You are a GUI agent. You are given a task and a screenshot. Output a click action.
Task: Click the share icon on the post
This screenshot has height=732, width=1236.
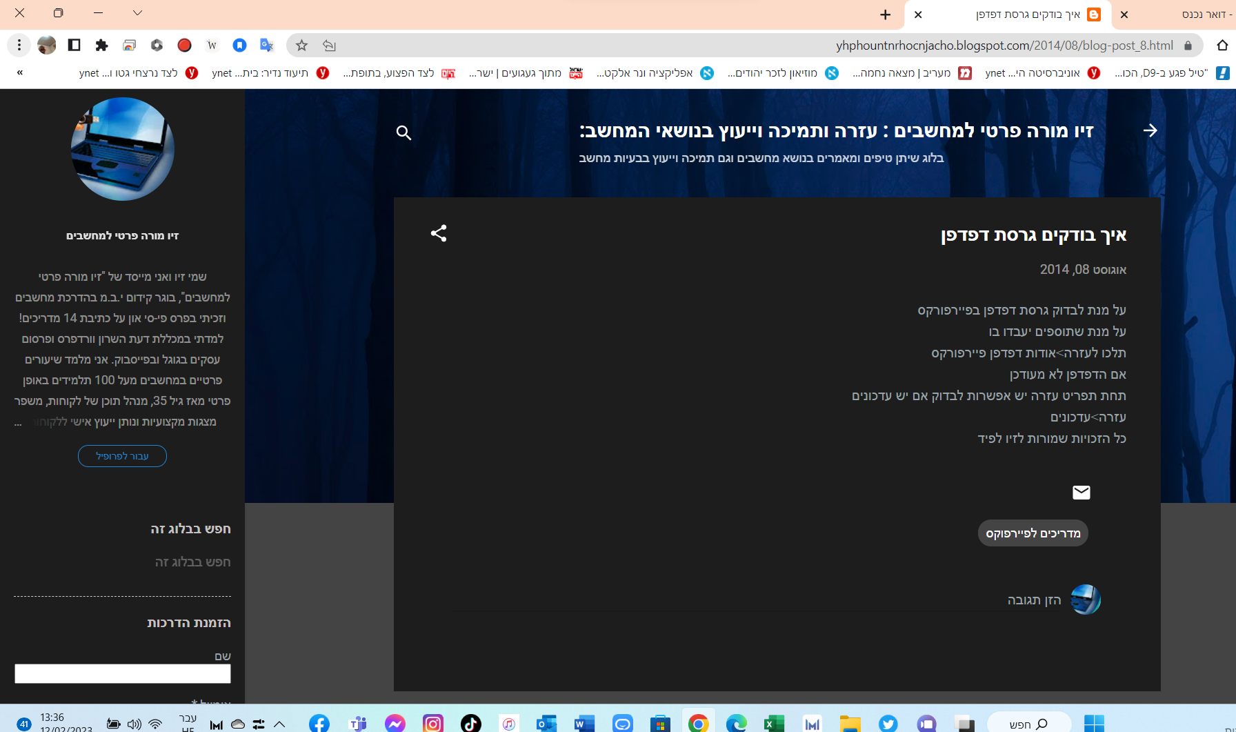click(x=439, y=233)
